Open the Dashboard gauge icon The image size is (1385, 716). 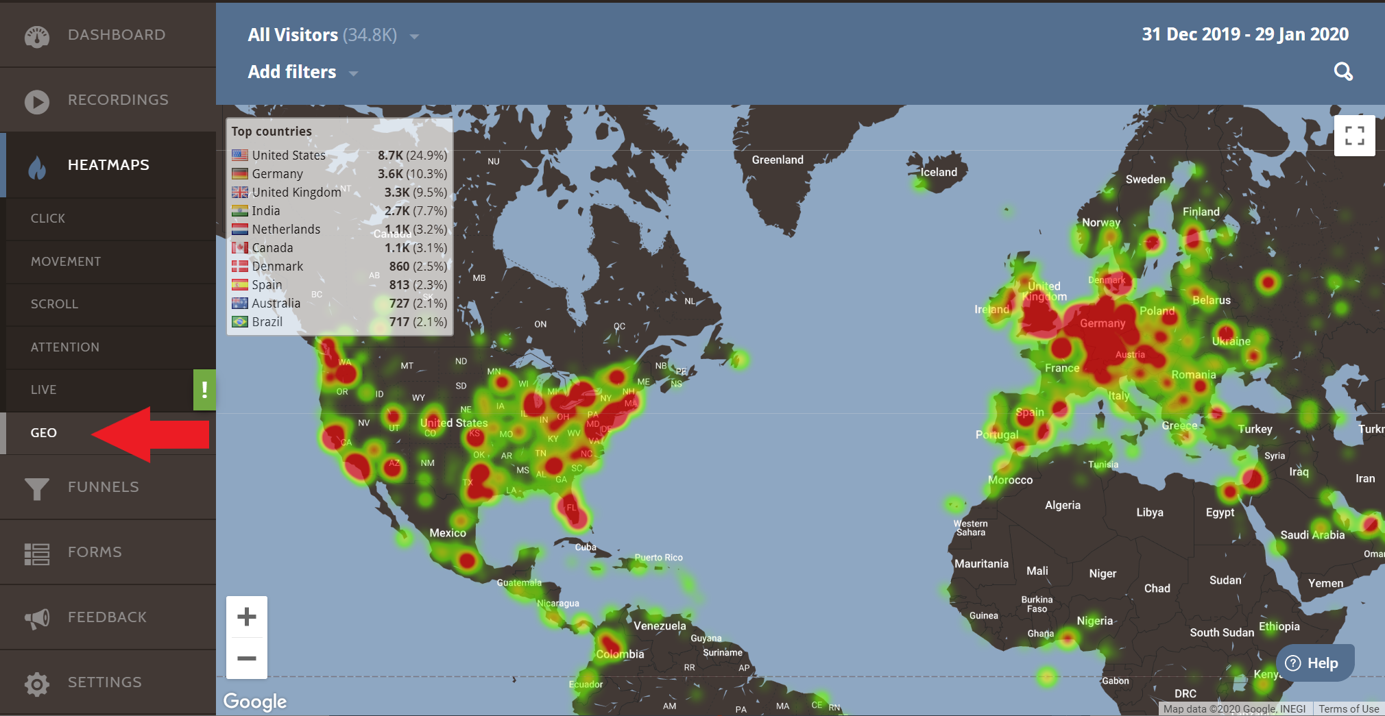(x=36, y=35)
